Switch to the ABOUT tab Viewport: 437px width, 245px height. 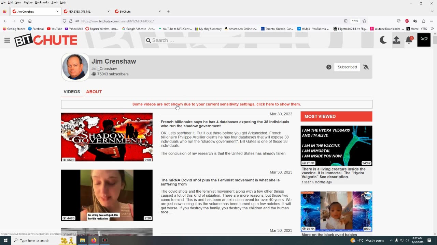pyautogui.click(x=94, y=92)
